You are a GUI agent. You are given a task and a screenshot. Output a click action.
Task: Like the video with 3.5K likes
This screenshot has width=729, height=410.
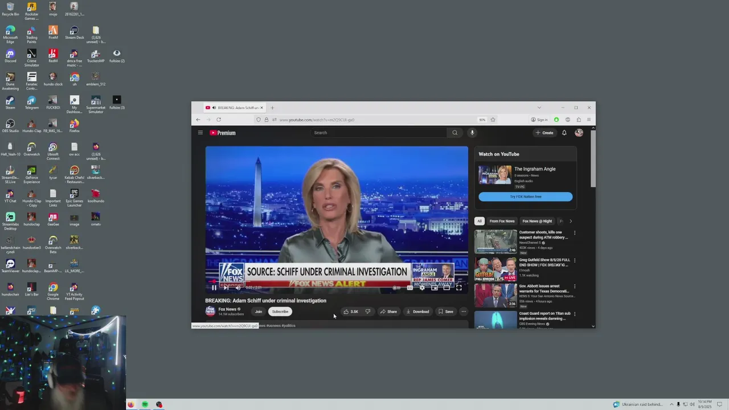click(351, 311)
